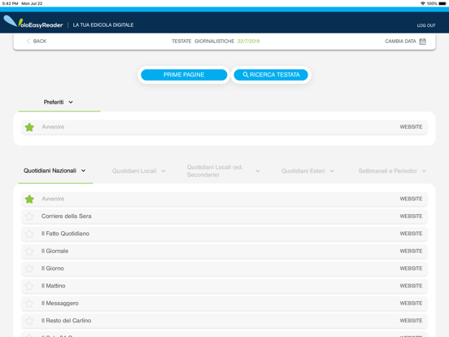This screenshot has width=449, height=337.
Task: Click La Tua Edicola Digitale title
Action: click(x=103, y=25)
